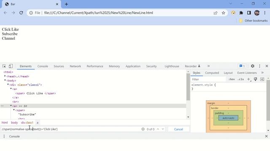The image size is (270, 151).
Task: Click the div.class1 breadcrumb
Action: pos(27,122)
